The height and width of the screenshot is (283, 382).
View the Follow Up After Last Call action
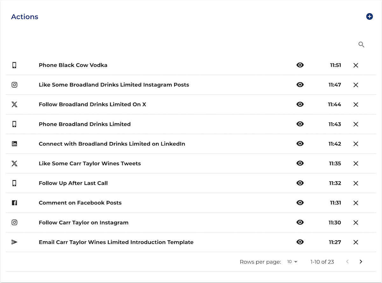(300, 183)
